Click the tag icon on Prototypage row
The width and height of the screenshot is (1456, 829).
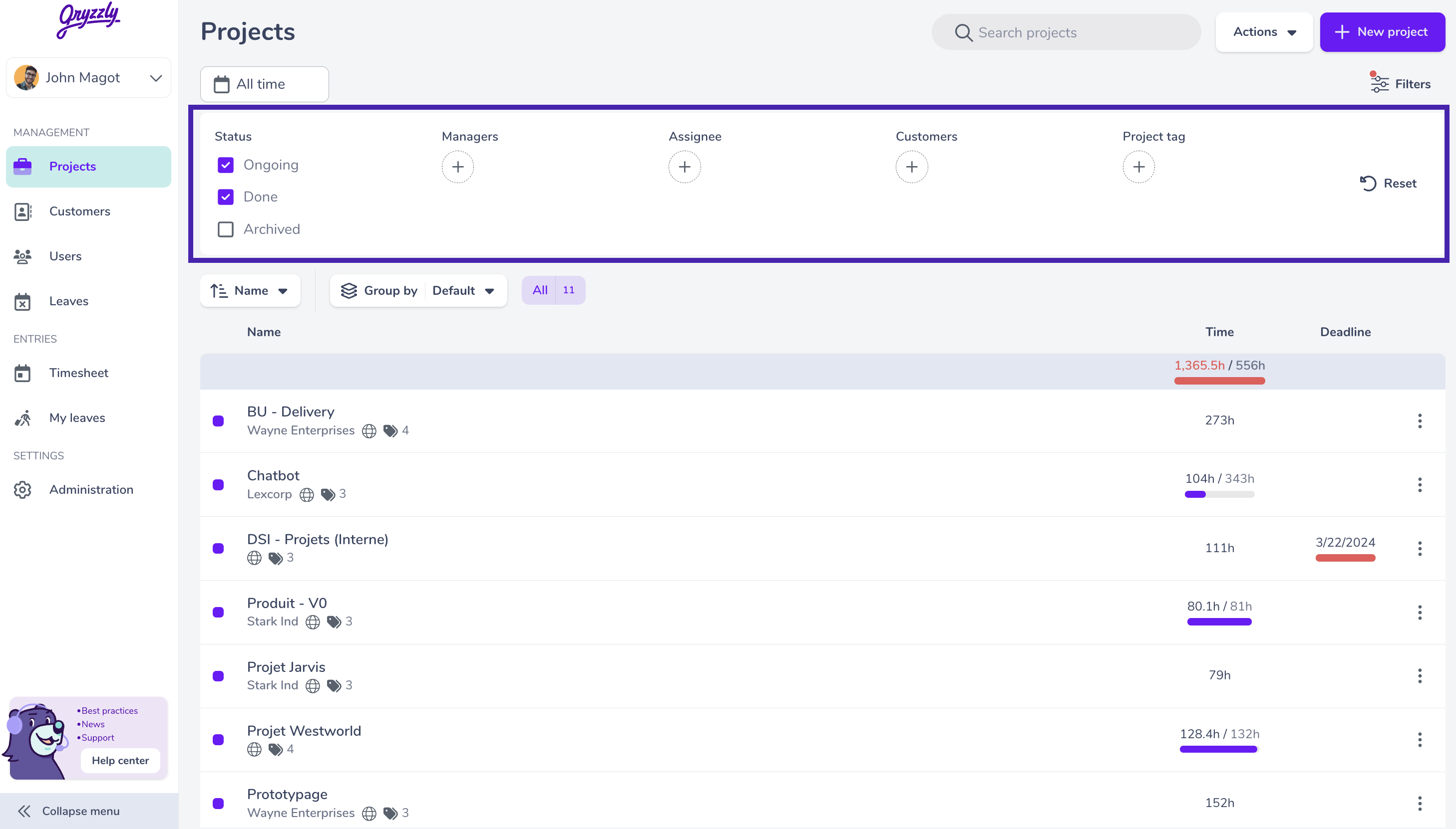(x=390, y=813)
